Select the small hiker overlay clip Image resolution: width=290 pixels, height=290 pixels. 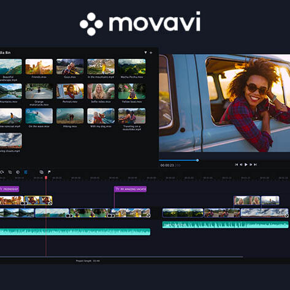click(x=270, y=200)
